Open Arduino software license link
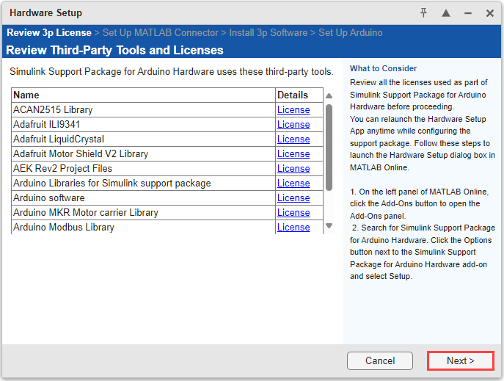 point(293,198)
